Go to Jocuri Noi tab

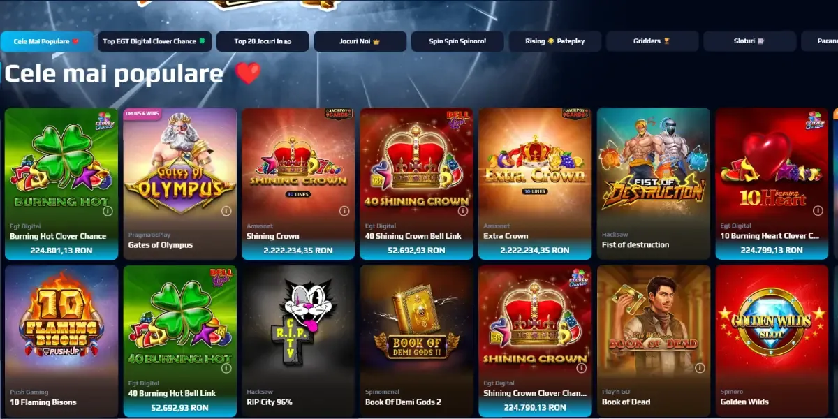(360, 41)
